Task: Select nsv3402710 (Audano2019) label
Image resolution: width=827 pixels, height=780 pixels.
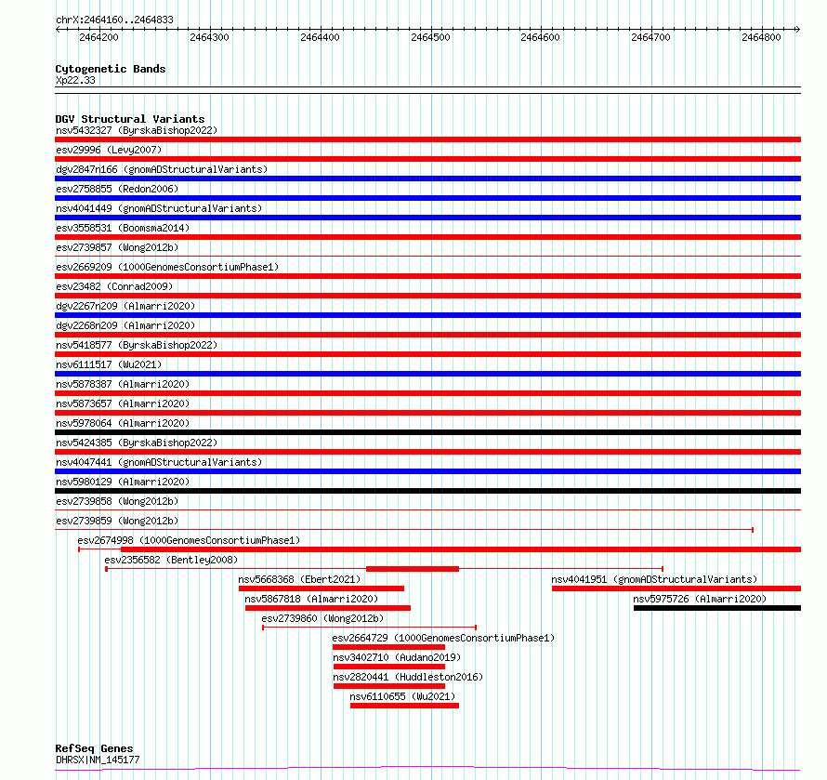Action: (397, 657)
